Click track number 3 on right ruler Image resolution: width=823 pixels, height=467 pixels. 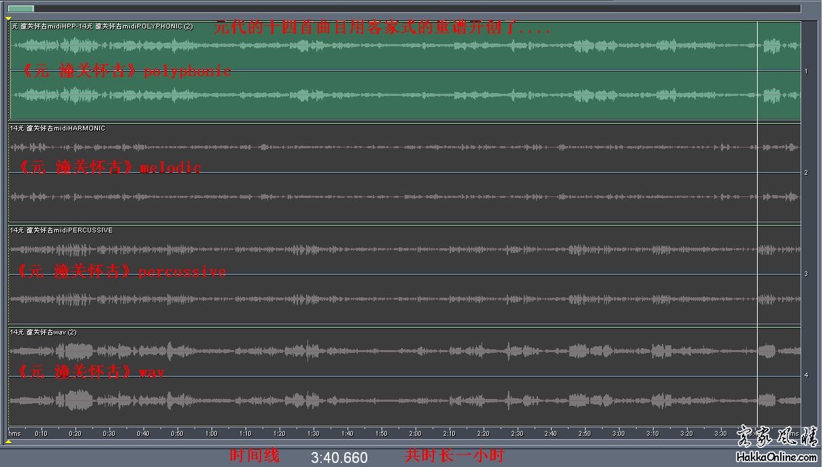(806, 274)
